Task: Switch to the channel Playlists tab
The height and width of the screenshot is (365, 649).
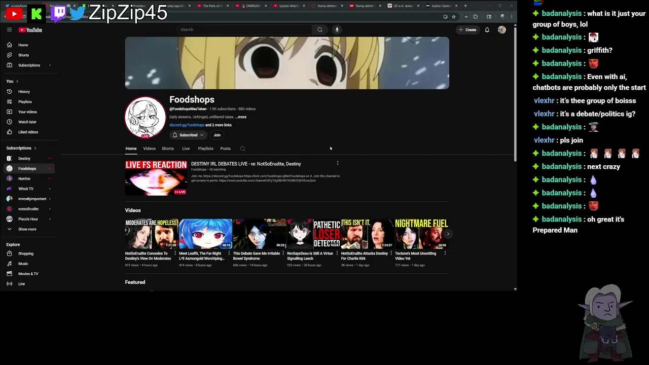Action: pos(205,149)
